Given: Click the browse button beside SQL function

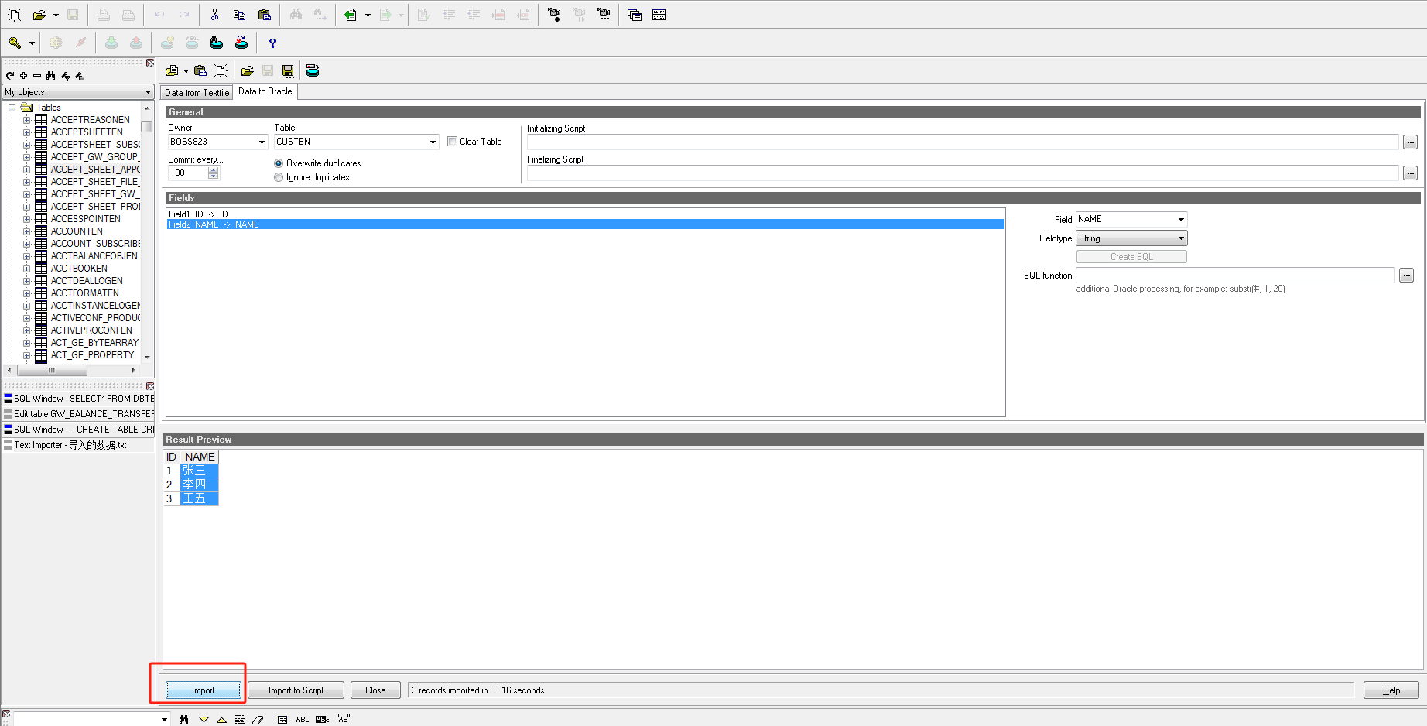Looking at the screenshot, I should click(1406, 275).
